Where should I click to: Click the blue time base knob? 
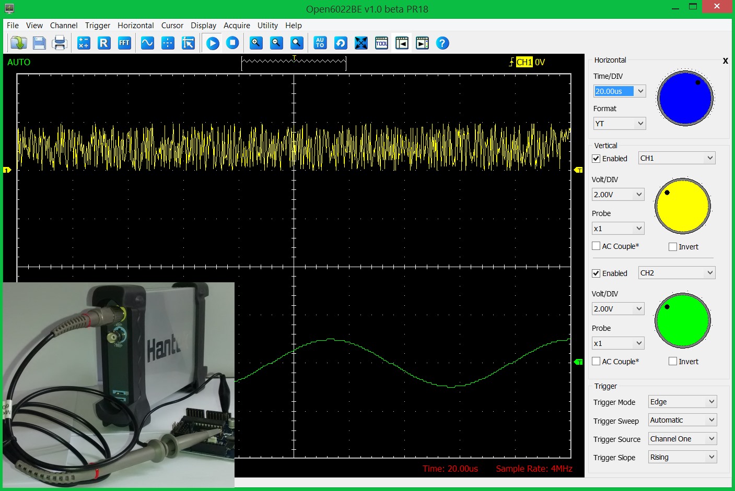tap(685, 98)
